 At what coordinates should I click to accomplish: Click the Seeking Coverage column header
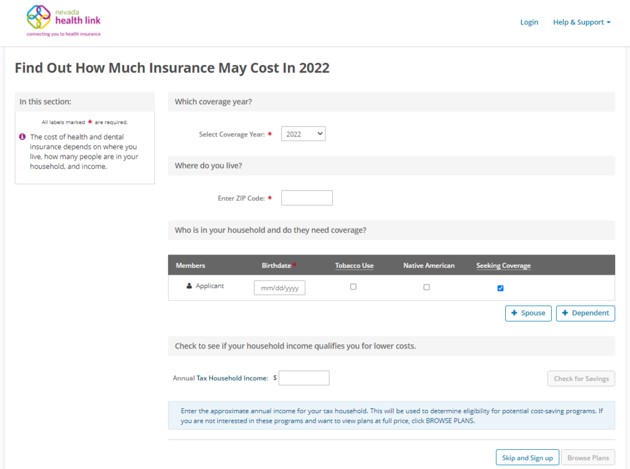(x=503, y=266)
